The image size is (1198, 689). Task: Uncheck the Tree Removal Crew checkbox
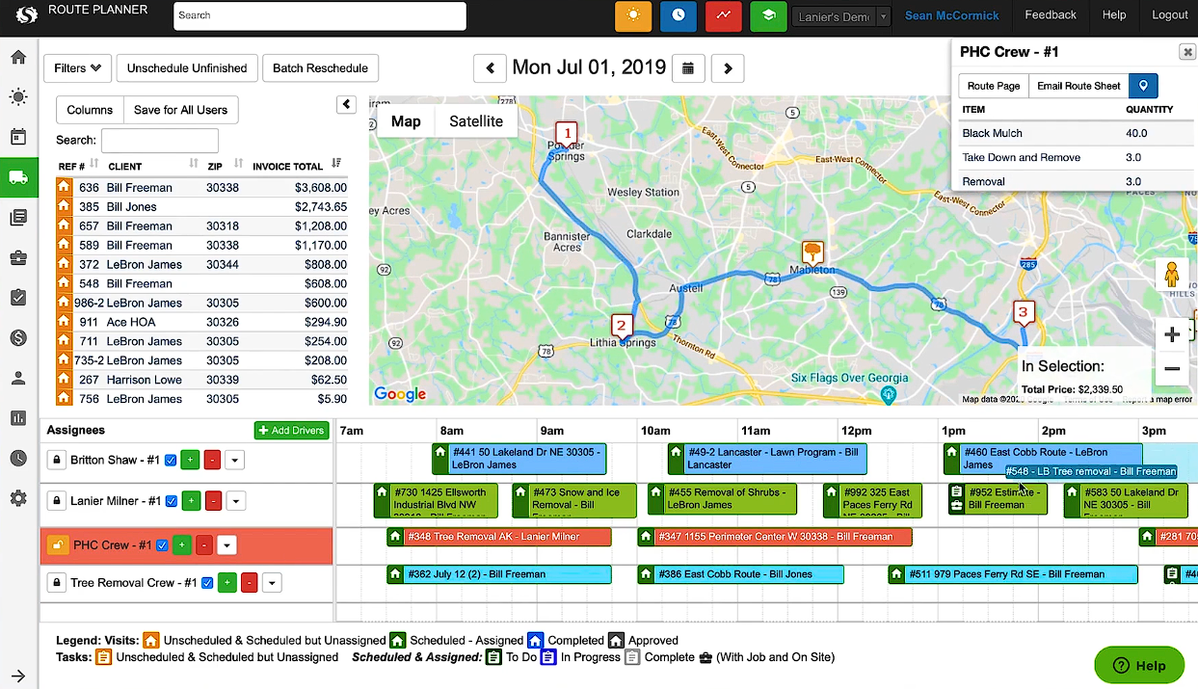205,582
